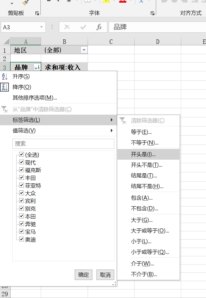Sort descending with 降序(O)
The image size is (206, 298).
click(58, 87)
